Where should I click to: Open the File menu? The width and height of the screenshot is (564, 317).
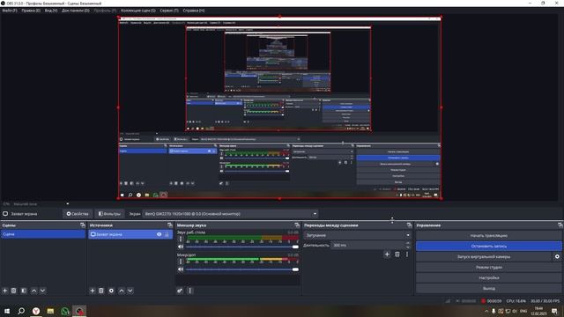10,11
